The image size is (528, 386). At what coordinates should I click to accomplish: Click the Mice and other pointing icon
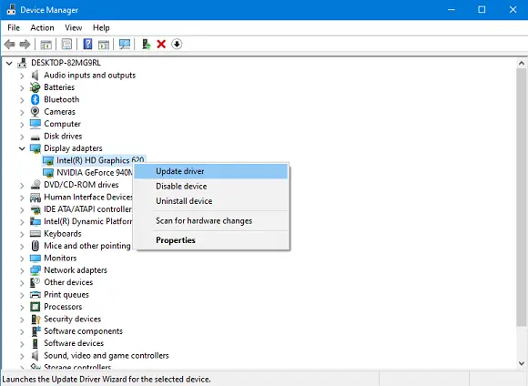point(35,246)
